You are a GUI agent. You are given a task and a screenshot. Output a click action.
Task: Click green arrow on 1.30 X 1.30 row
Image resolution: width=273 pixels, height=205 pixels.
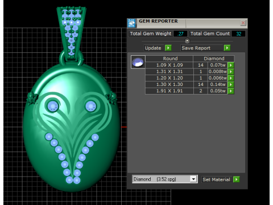point(231,84)
